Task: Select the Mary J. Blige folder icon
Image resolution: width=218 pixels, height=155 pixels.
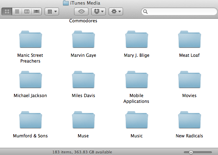Action: [137, 39]
